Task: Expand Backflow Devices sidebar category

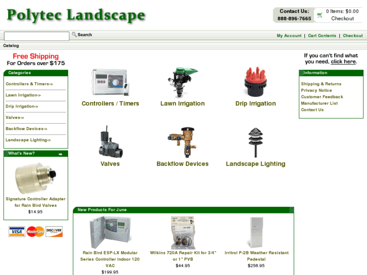Action: tap(26, 129)
